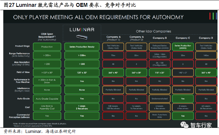Screen dimensions: 219x135
Task: Select the 'Company A (Product 2)' column header
Action: 136,38
